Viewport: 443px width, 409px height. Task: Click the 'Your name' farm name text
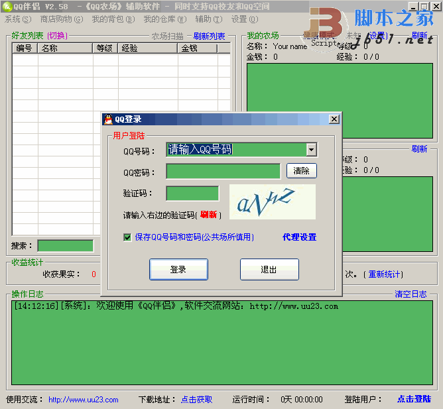tap(290, 46)
